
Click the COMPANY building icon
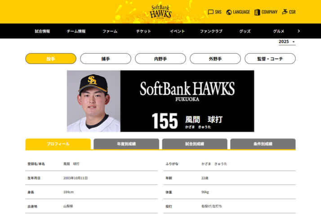coord(257,12)
